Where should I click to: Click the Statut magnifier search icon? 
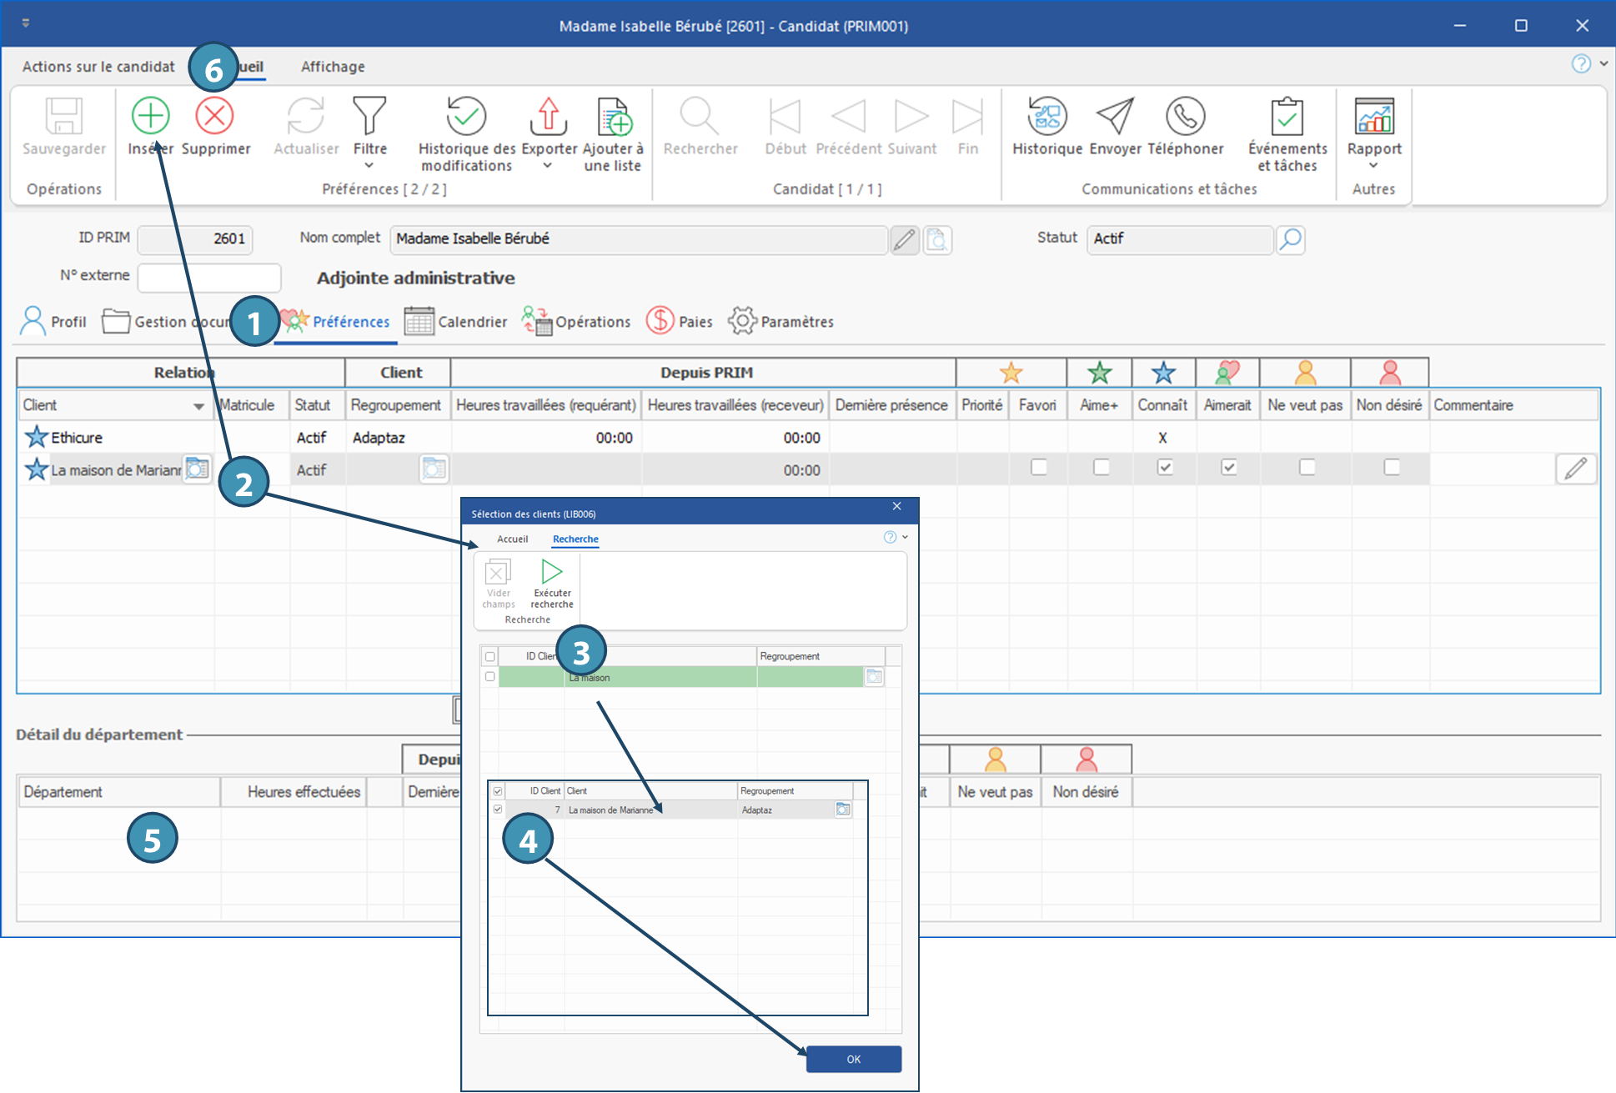1290,240
